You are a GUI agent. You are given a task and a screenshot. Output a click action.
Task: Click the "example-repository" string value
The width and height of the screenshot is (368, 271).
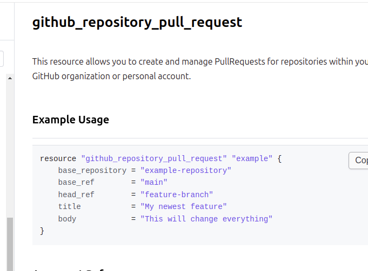tap(185, 170)
